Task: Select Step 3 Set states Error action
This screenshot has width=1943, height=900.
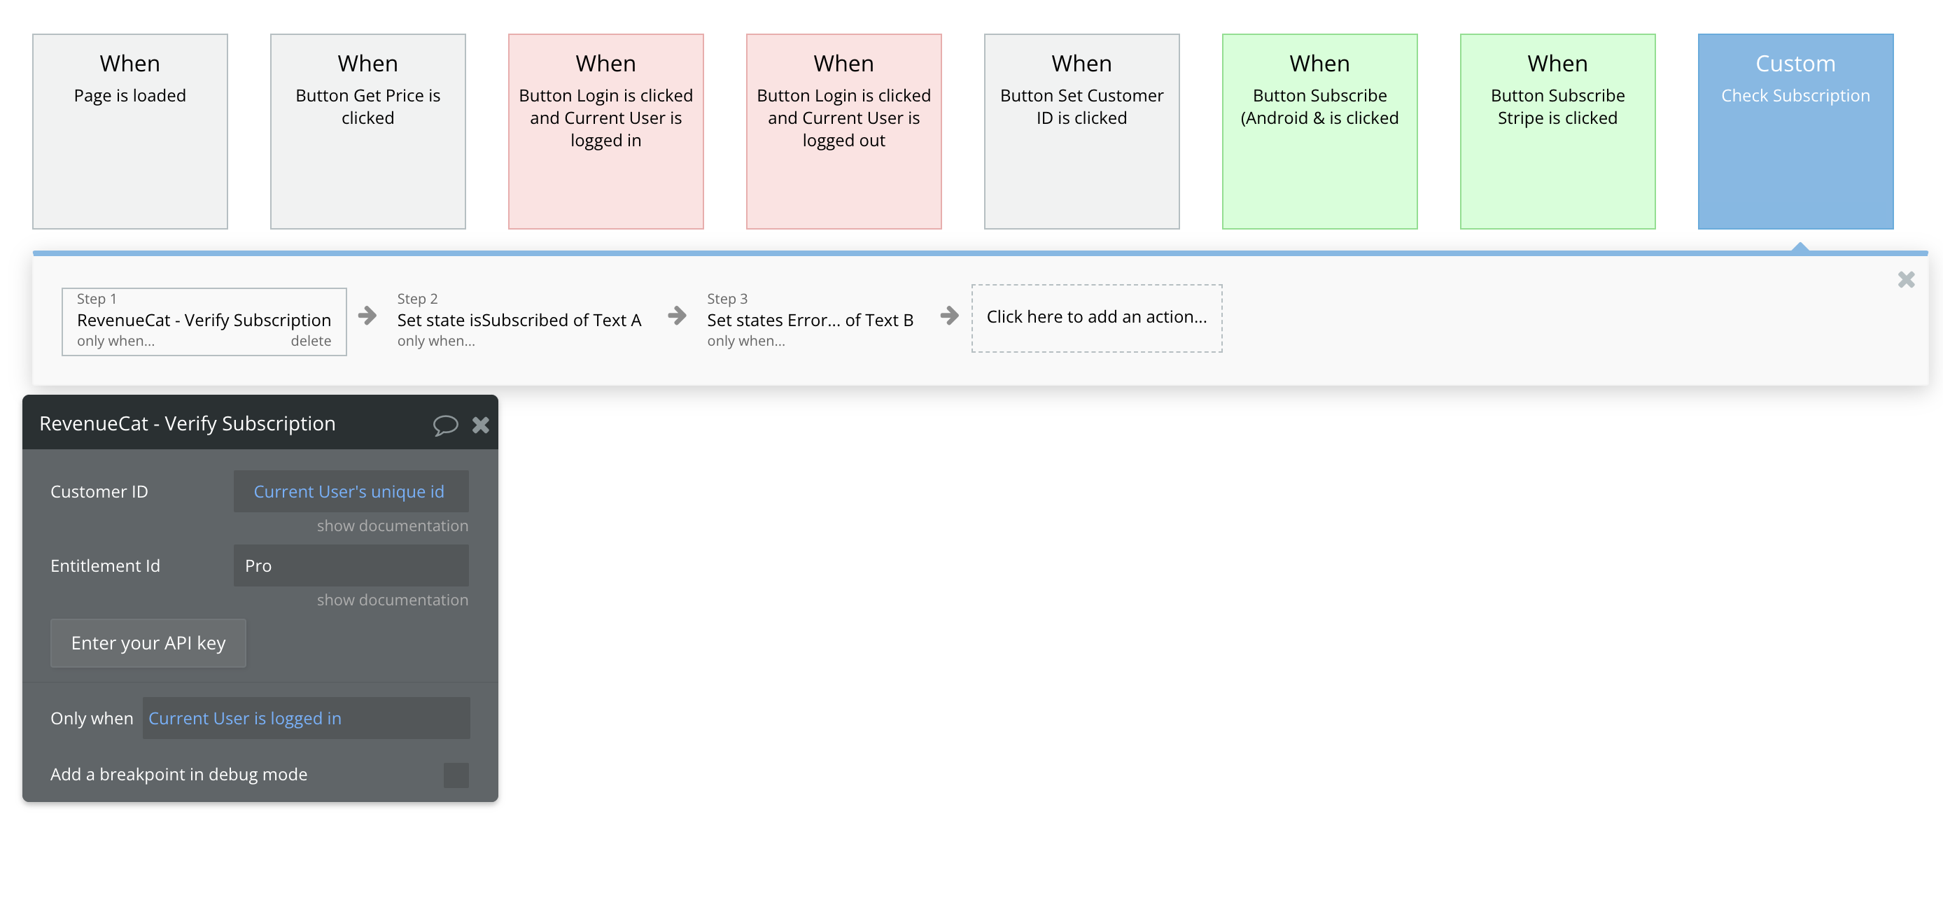Action: click(810, 320)
